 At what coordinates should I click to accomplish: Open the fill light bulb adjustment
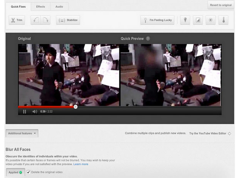coord(185,20)
